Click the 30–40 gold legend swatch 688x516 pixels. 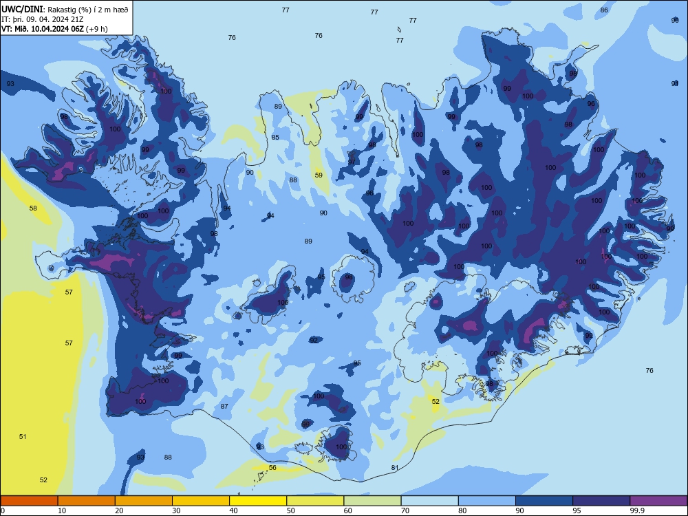201,501
